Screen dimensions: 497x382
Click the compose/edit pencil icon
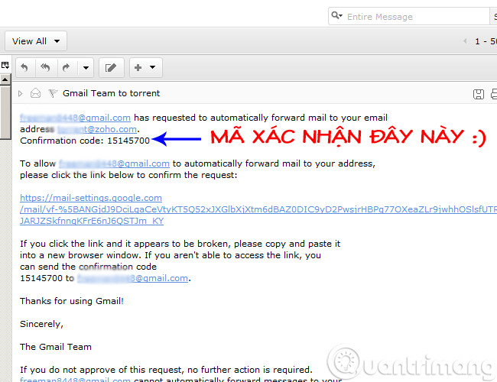(x=111, y=67)
